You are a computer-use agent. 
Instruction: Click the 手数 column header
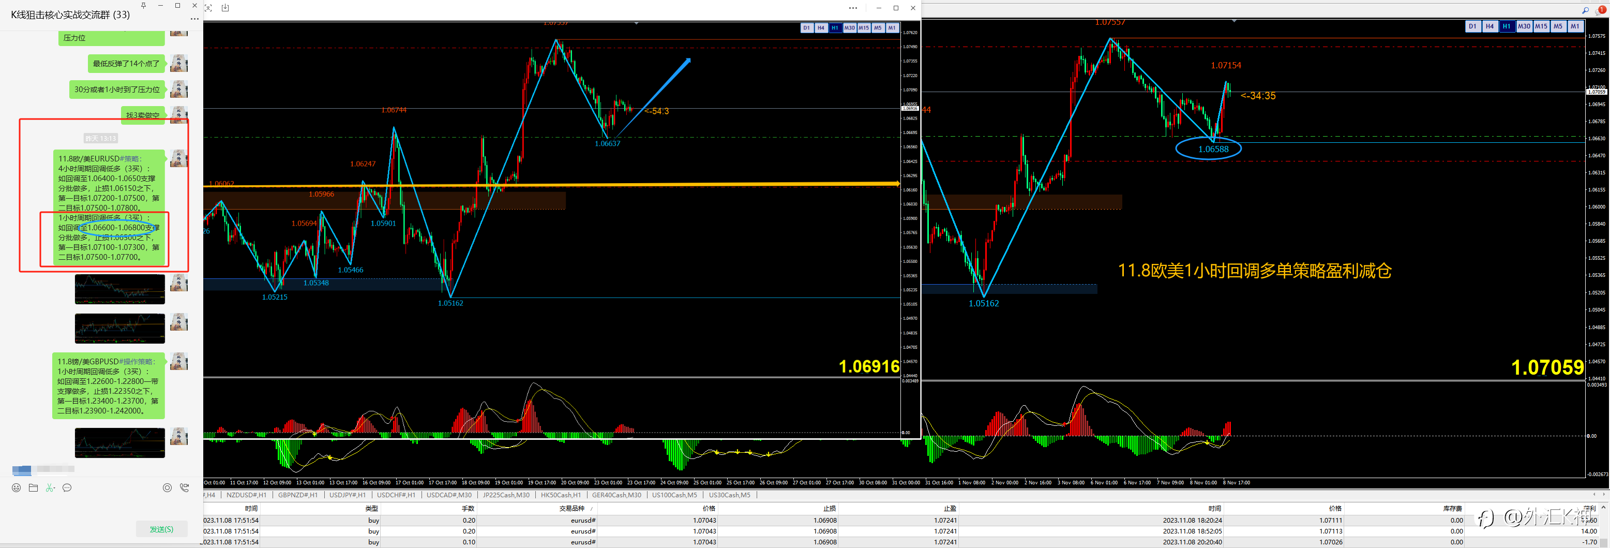point(468,509)
